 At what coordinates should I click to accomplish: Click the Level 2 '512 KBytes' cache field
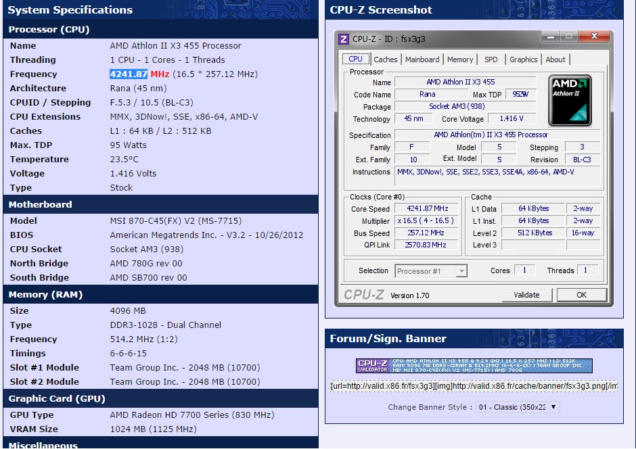533,233
